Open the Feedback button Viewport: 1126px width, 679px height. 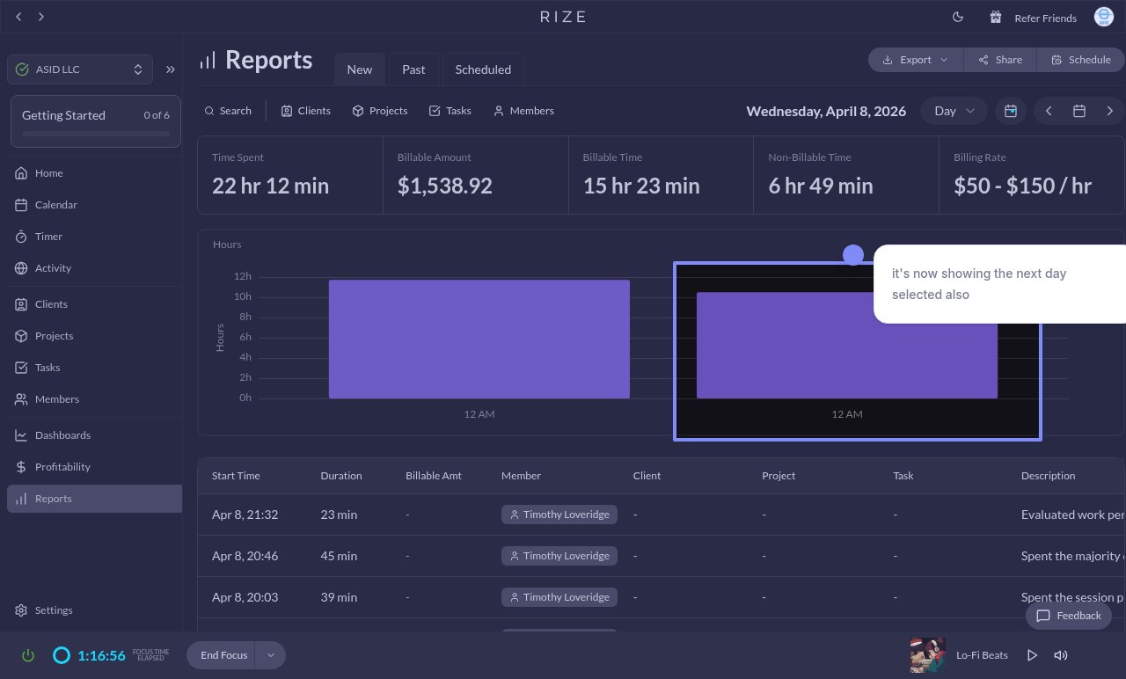(1069, 616)
